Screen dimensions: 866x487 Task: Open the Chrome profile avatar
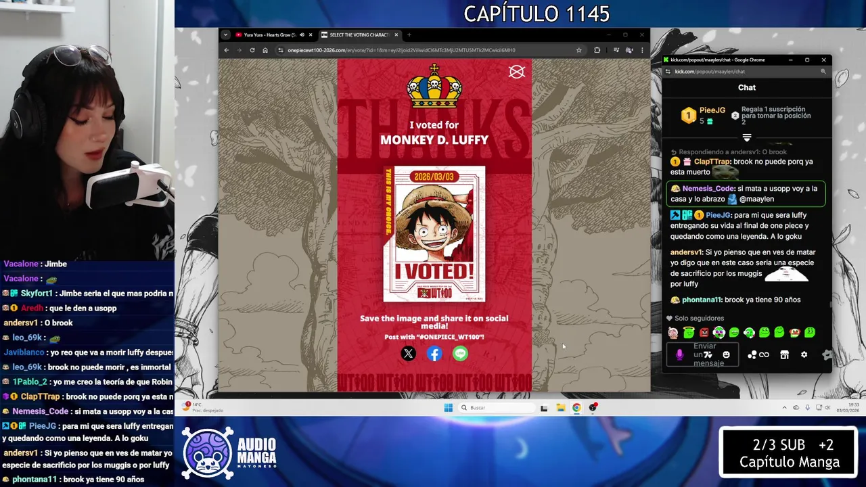(629, 50)
